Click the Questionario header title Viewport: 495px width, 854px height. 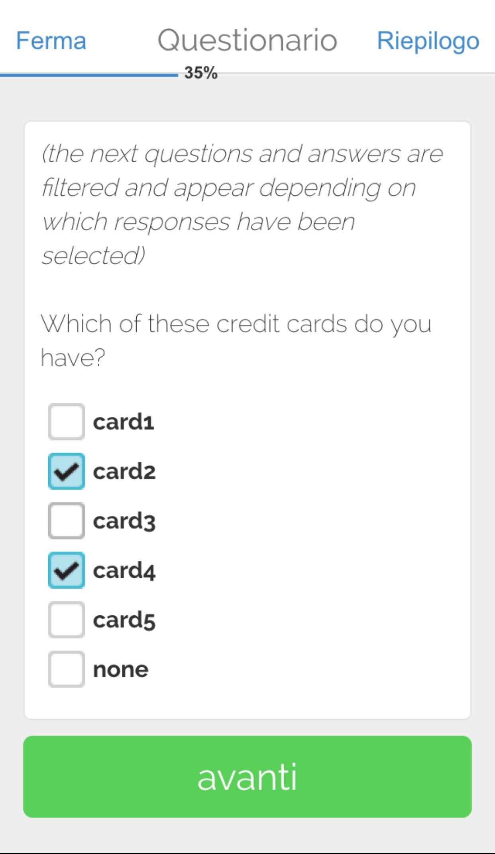point(247,41)
